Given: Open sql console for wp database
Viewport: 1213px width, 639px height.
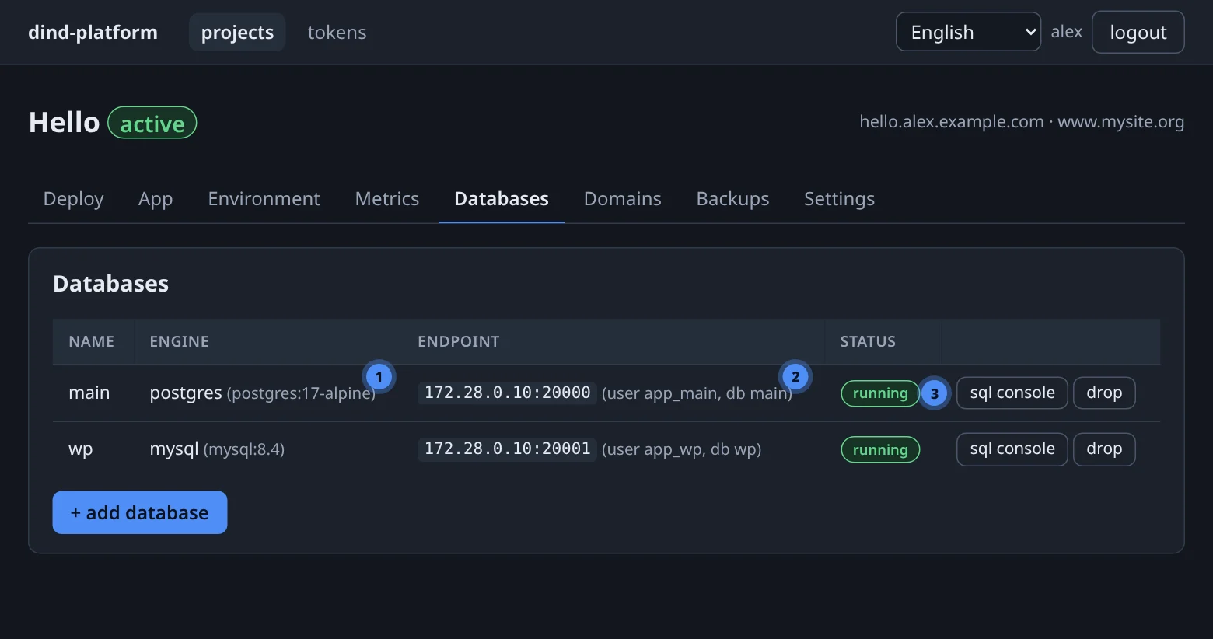Looking at the screenshot, I should 1012,449.
